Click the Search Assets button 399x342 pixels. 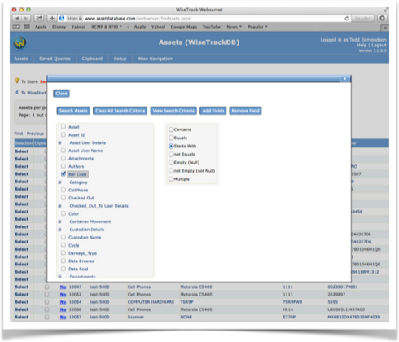coord(73,111)
